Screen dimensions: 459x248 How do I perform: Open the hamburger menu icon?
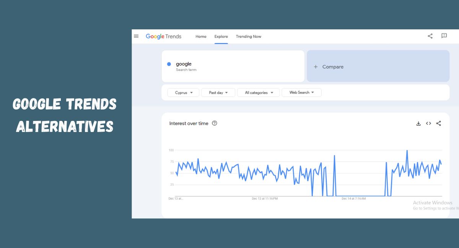[136, 36]
